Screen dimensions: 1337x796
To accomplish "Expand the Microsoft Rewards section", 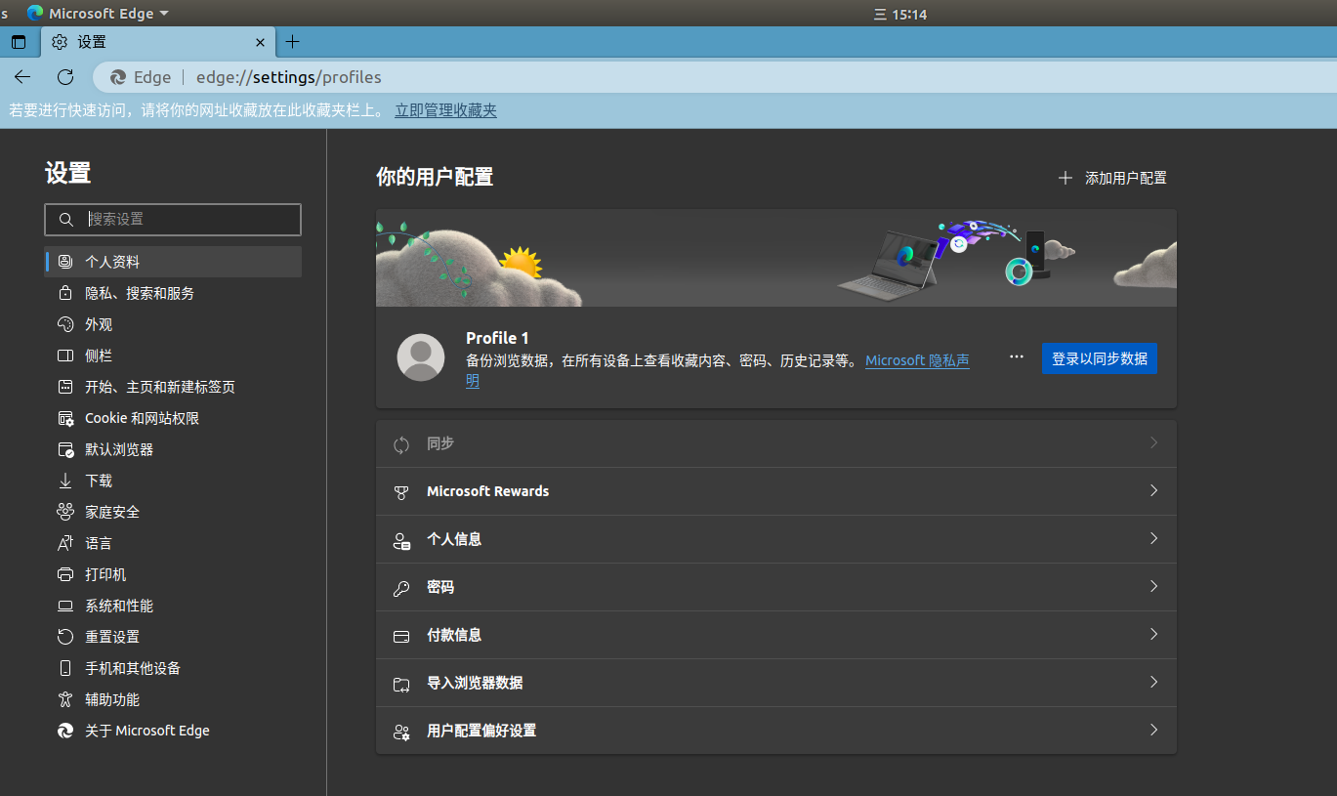I will [775, 491].
